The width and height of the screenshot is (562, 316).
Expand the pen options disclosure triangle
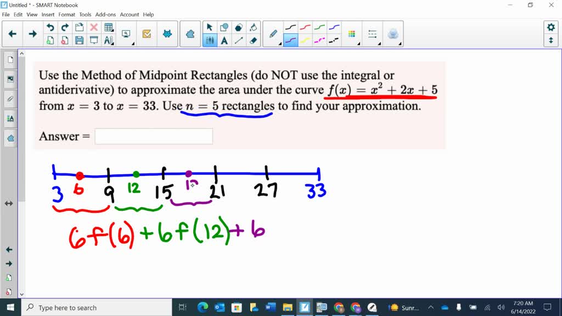click(280, 43)
